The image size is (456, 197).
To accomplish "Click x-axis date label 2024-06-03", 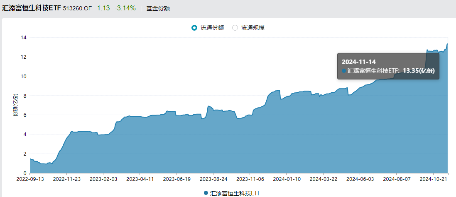I will point(360,179).
